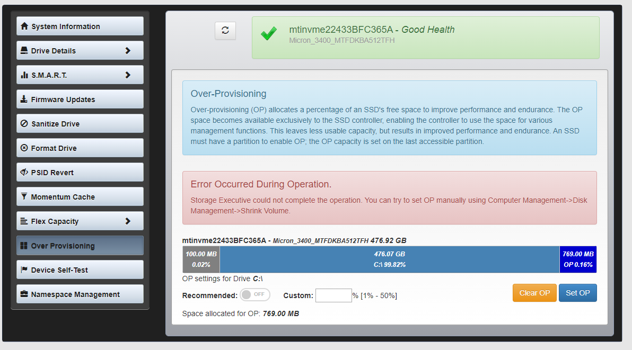Screen dimensions: 632x350
Task: Click the 100.00 MB partition segment
Action: point(201,259)
